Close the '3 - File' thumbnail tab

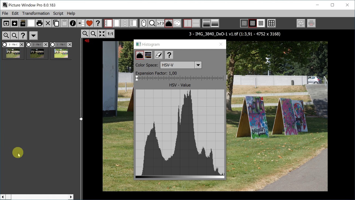coord(22,45)
